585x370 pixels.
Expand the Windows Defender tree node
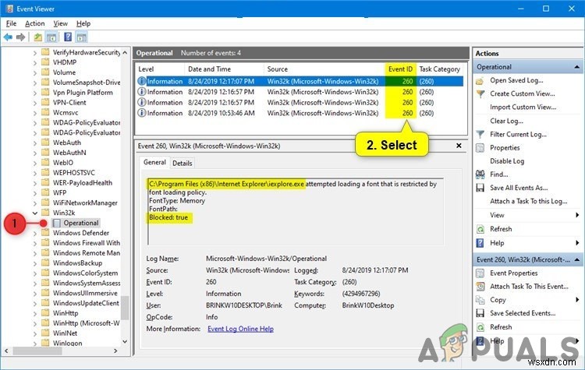point(34,233)
